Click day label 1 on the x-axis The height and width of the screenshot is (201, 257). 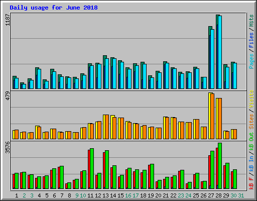point(17,195)
